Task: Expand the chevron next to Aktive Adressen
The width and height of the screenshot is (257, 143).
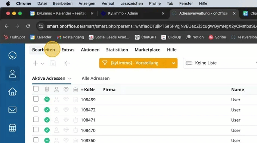Action: [x=69, y=79]
